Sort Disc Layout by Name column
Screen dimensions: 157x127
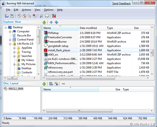71,89
